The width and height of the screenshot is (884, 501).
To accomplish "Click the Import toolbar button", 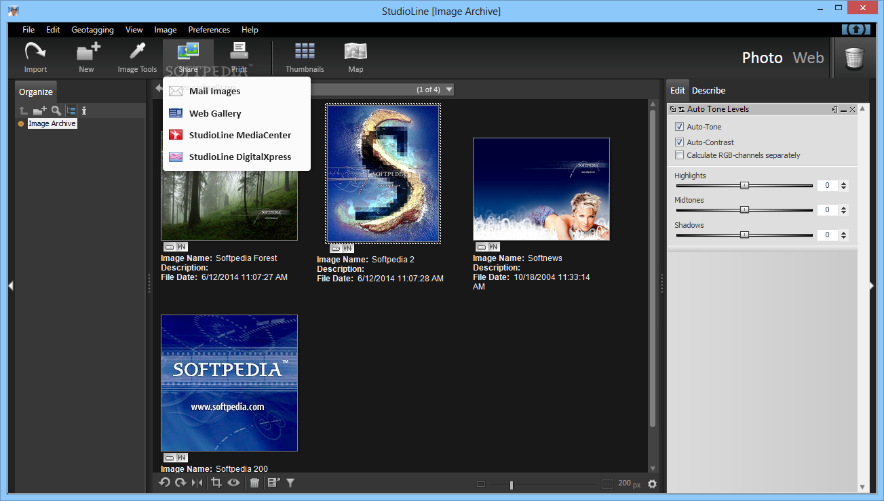I will point(35,58).
